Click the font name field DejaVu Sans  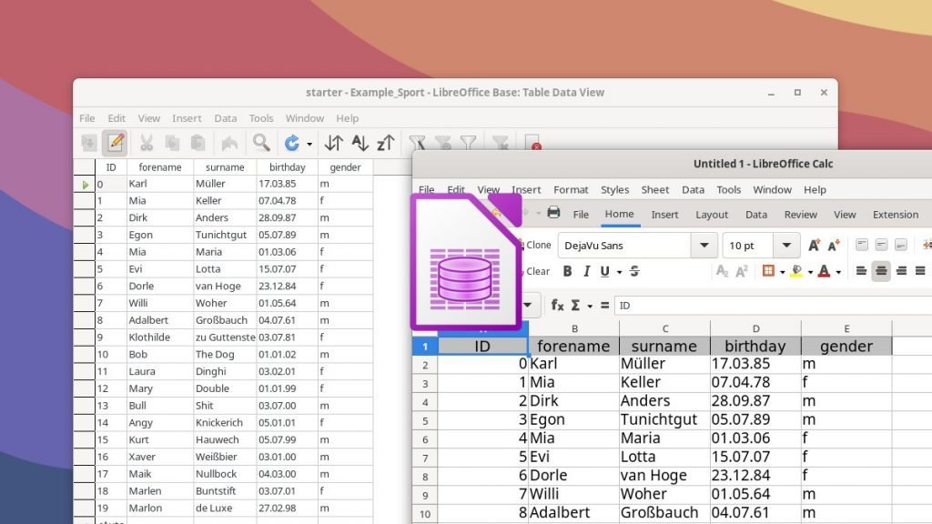point(624,246)
